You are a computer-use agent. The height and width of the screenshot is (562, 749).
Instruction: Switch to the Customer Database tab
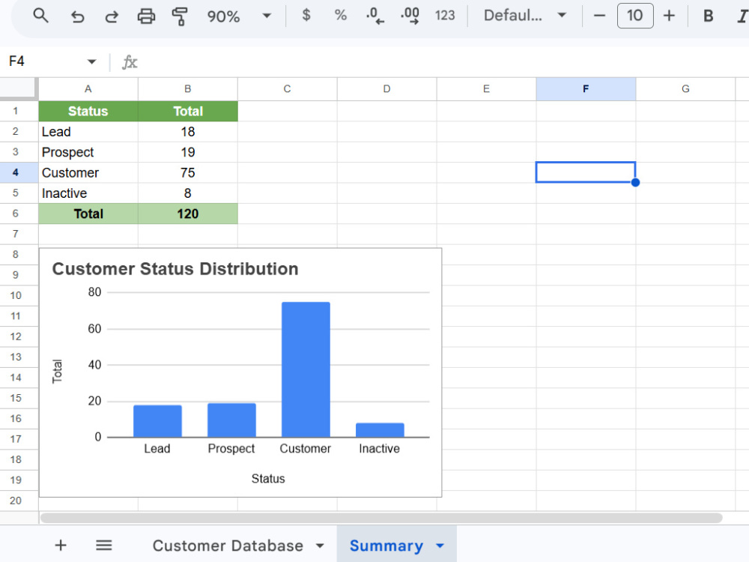point(228,546)
